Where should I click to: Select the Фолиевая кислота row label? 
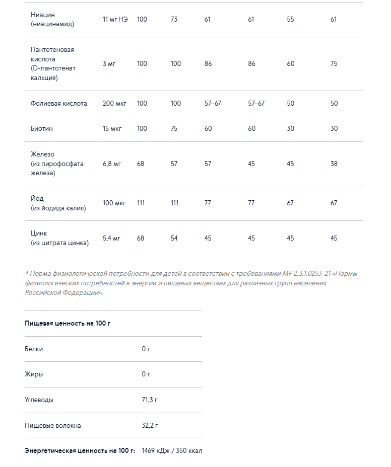pyautogui.click(x=59, y=103)
